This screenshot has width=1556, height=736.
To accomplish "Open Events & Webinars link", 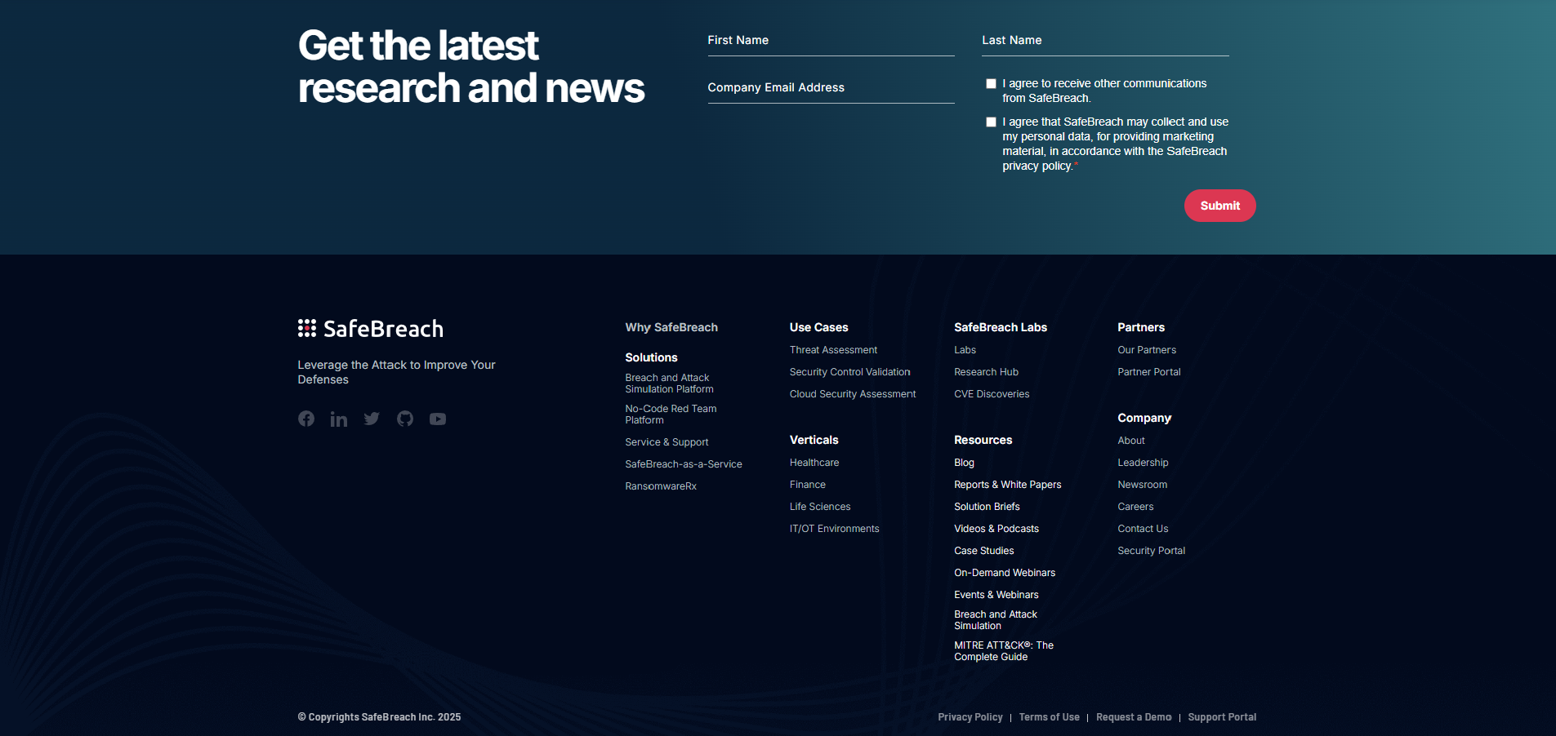I will tap(996, 595).
